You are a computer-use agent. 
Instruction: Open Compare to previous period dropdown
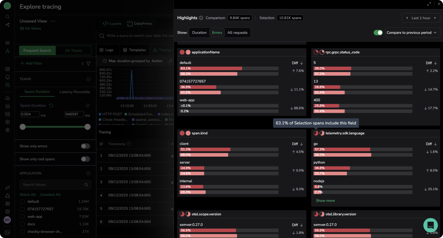[412, 33]
